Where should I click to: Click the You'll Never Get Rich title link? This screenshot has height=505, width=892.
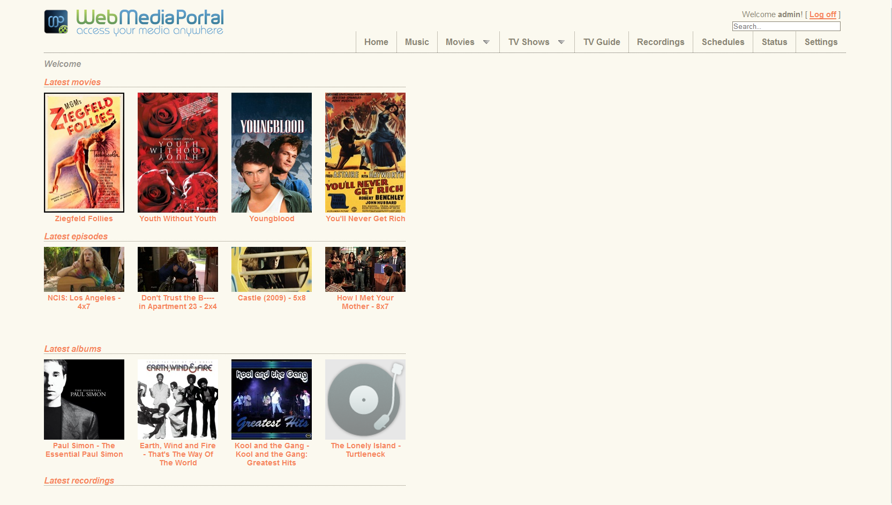pos(365,218)
